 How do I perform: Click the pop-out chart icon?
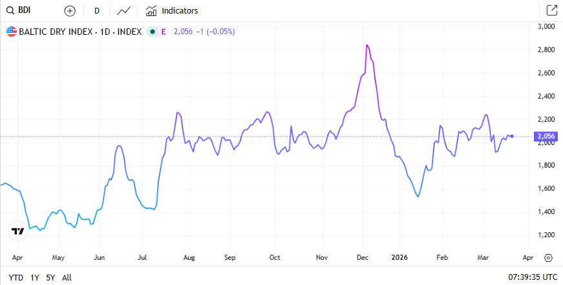[551, 10]
